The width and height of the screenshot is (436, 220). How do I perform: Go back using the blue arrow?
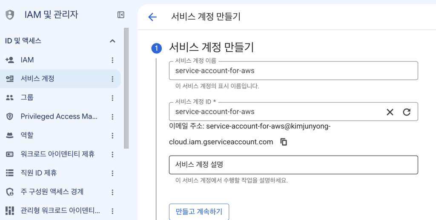coord(152,17)
